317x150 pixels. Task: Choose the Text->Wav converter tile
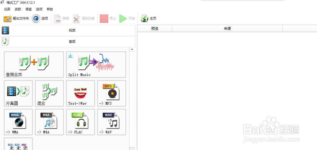(80, 93)
